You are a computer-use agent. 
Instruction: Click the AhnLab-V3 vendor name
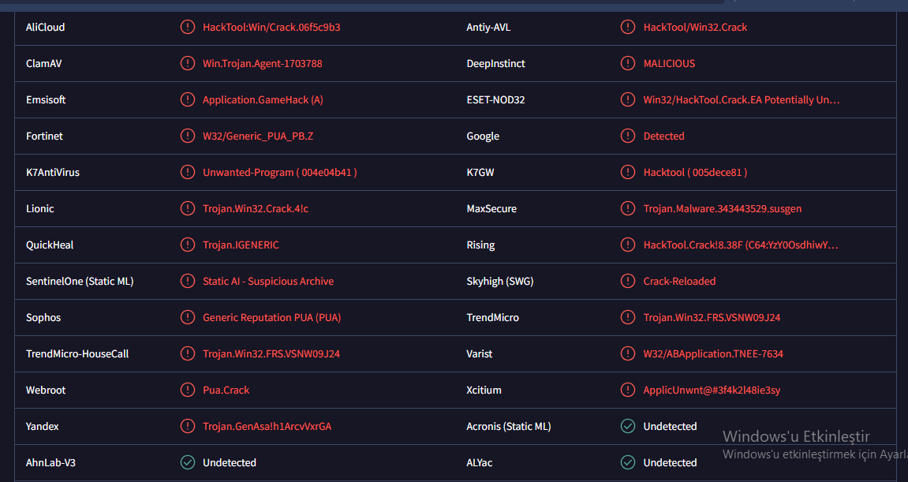click(51, 463)
